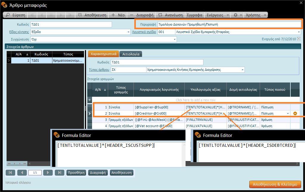Screen dimensions: 305x192
Task: Go to next row in left grid navigator
Action: [x=20, y=164]
